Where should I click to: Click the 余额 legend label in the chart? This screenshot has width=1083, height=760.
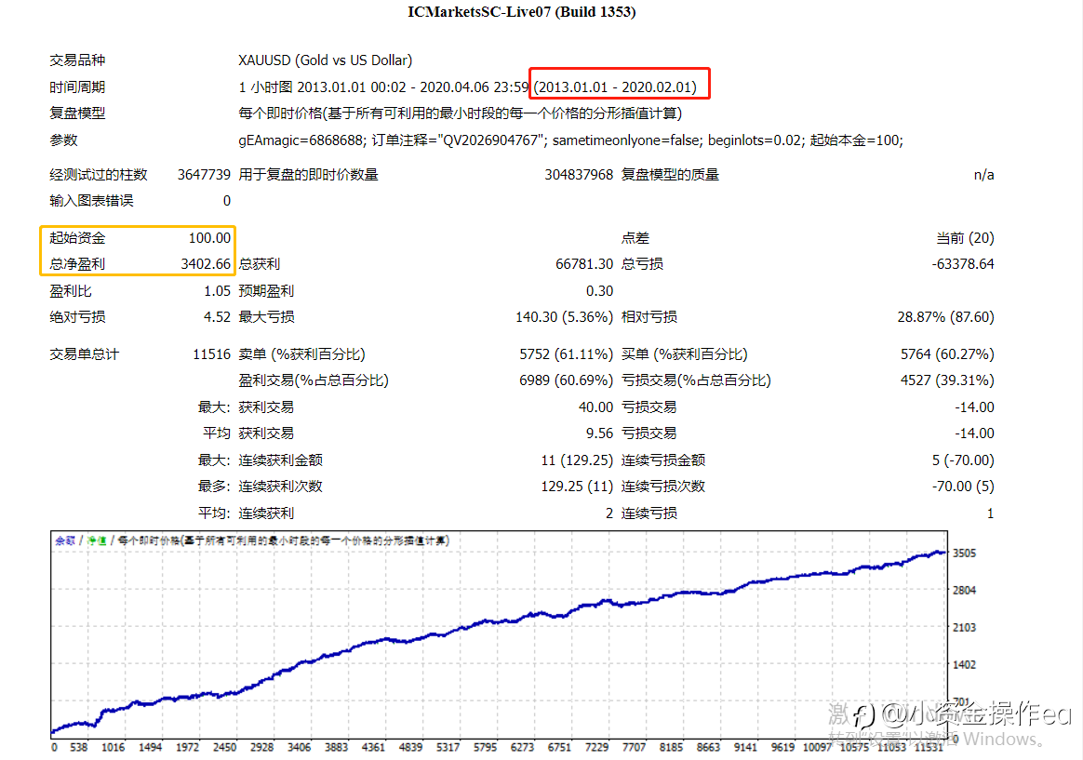click(x=65, y=540)
